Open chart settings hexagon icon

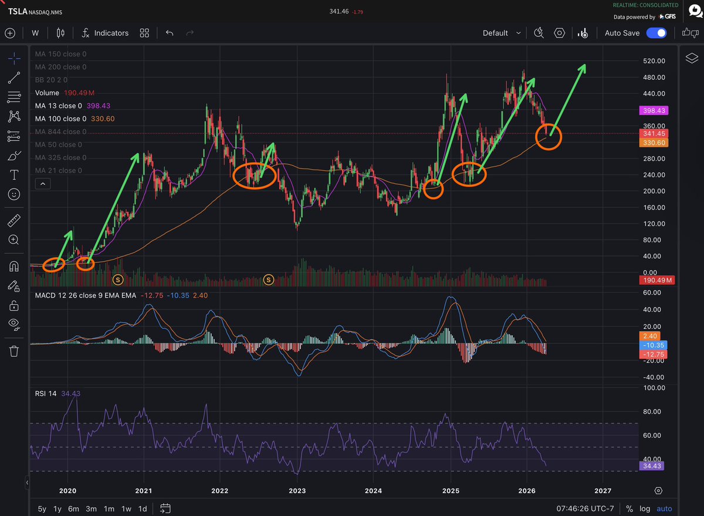(x=560, y=33)
